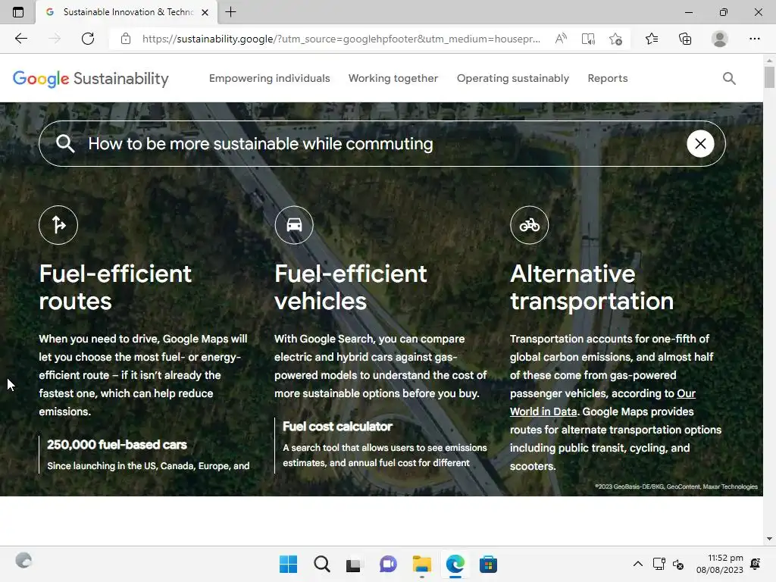Enter Immersive Reader via book icon
Screen dimensions: 776x582
pos(588,39)
